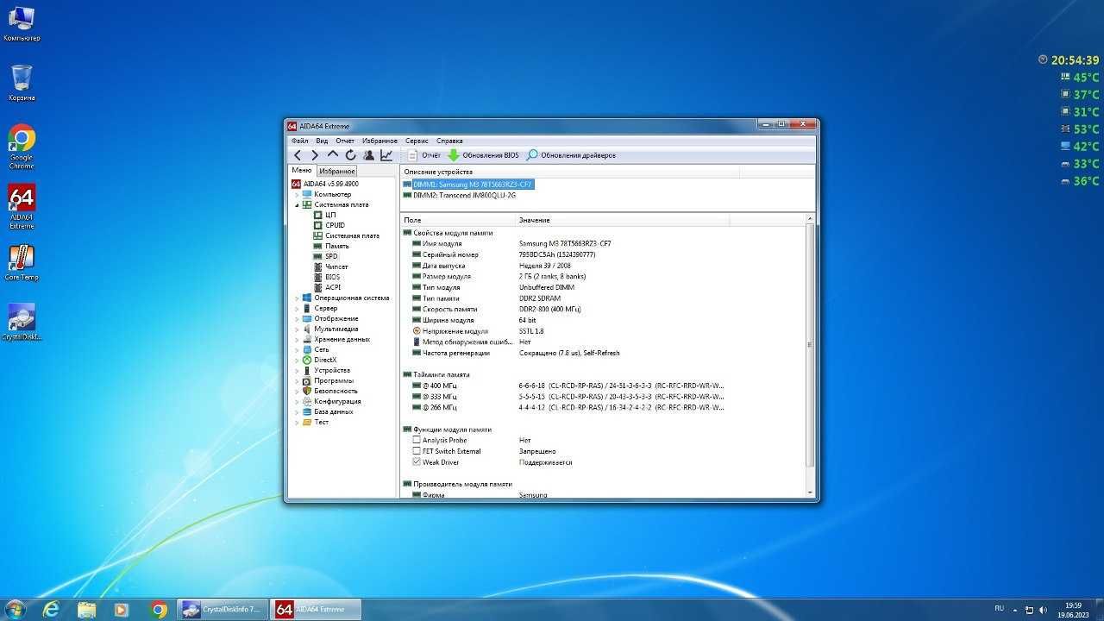
Task: Refresh the AIDA64 page
Action: tap(351, 155)
